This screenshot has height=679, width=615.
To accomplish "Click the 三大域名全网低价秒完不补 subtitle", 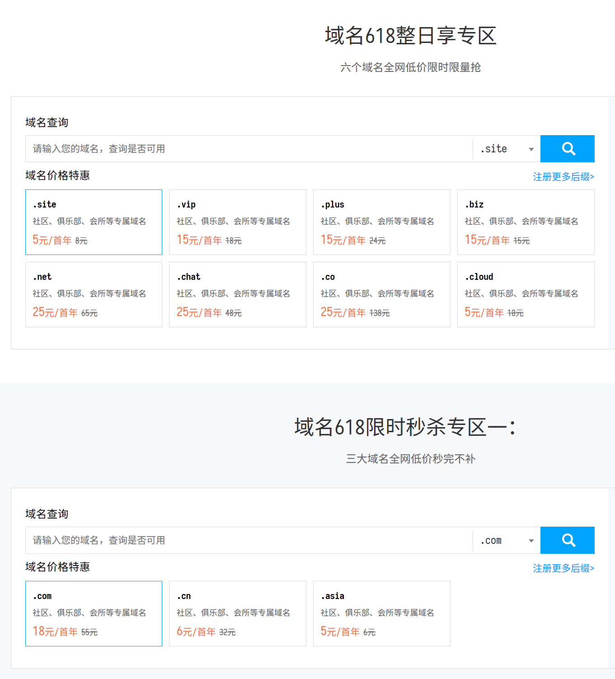I will coord(411,459).
